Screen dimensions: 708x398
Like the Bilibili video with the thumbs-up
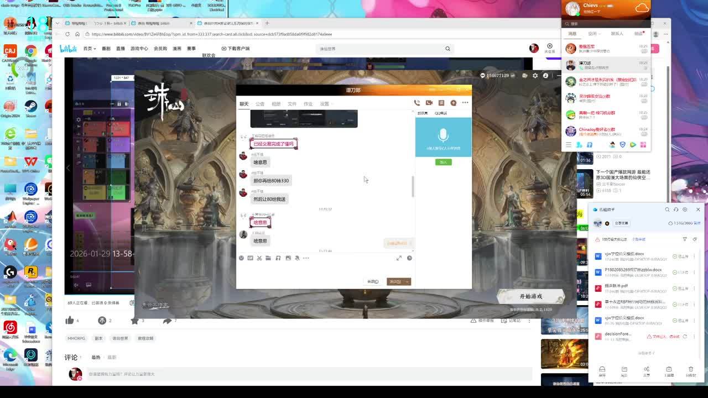coord(70,320)
